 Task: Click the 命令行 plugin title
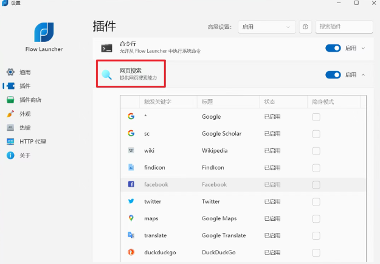(x=128, y=44)
